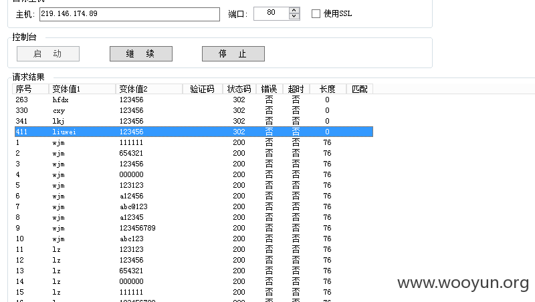Select wjm row with password 123456789
Viewport: 535px width, 302px height.
coord(194,228)
